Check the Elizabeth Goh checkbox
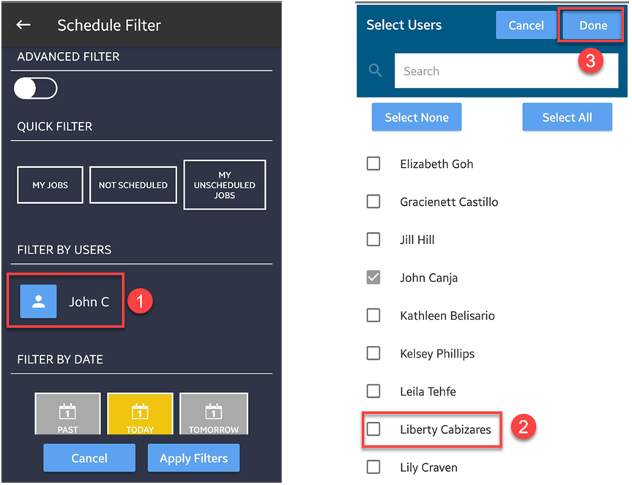Image resolution: width=632 pixels, height=485 pixels. tap(373, 163)
